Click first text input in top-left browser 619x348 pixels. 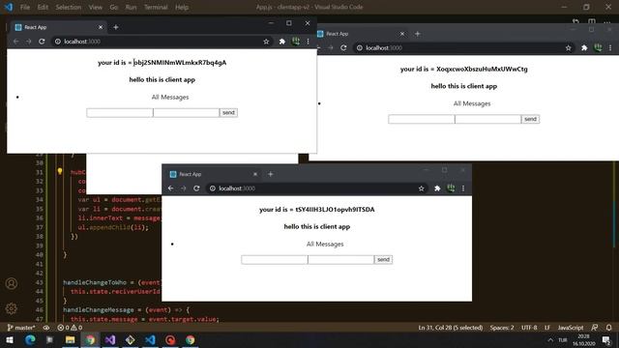click(120, 113)
